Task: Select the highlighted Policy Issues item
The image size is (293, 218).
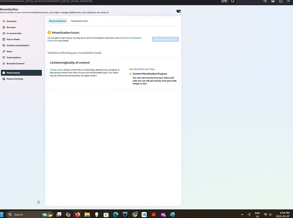Action: tap(21, 73)
